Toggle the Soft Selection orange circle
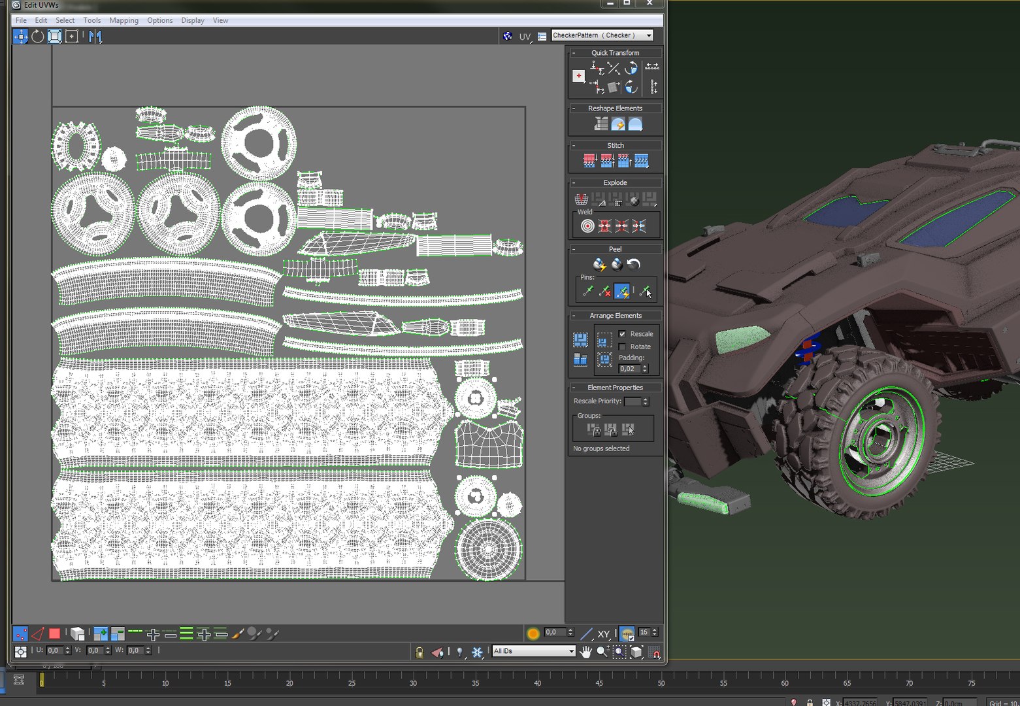The height and width of the screenshot is (706, 1020). point(533,633)
